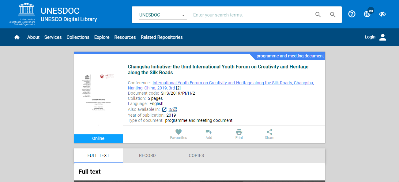Click the collation value '5 pages'
The width and height of the screenshot is (399, 182).
pos(155,98)
